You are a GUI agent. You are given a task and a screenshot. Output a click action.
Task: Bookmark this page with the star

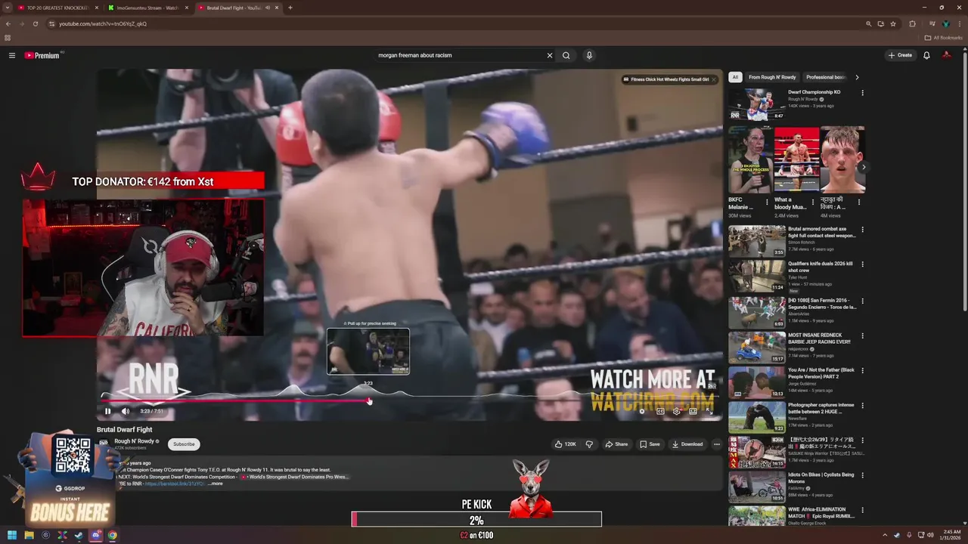tap(893, 23)
